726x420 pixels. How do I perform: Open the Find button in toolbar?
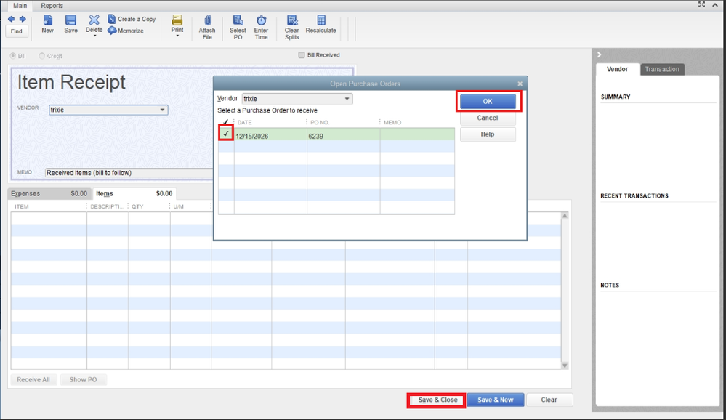click(17, 31)
